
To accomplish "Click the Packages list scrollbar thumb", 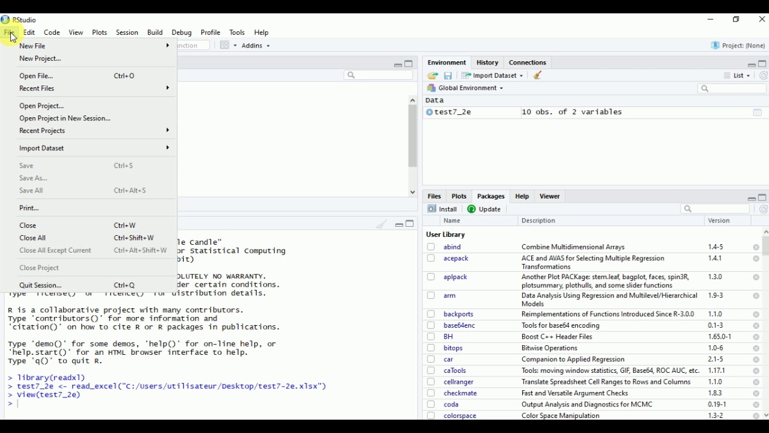I will tap(766, 247).
